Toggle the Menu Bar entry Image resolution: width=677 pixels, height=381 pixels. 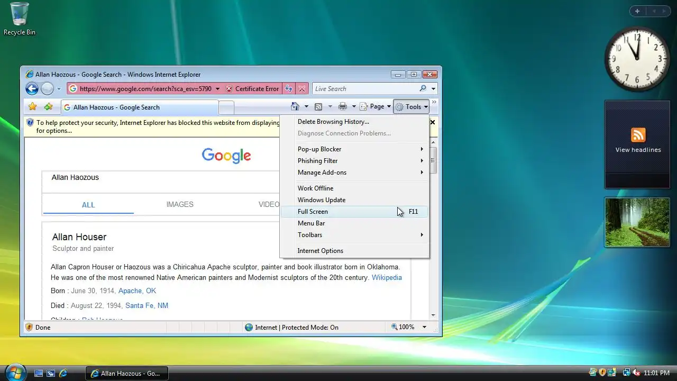(x=354, y=223)
